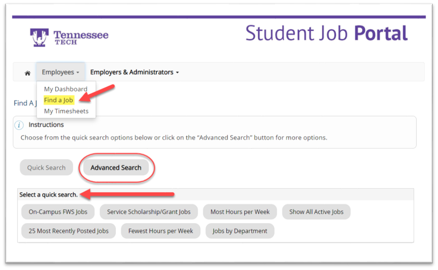Go to My Timesheets menu item
The width and height of the screenshot is (438, 270).
[66, 111]
